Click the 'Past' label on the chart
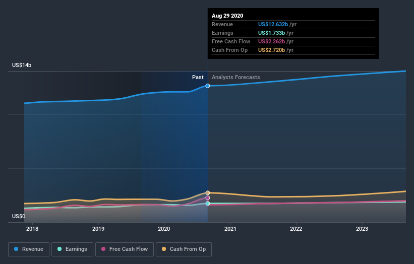 (198, 77)
